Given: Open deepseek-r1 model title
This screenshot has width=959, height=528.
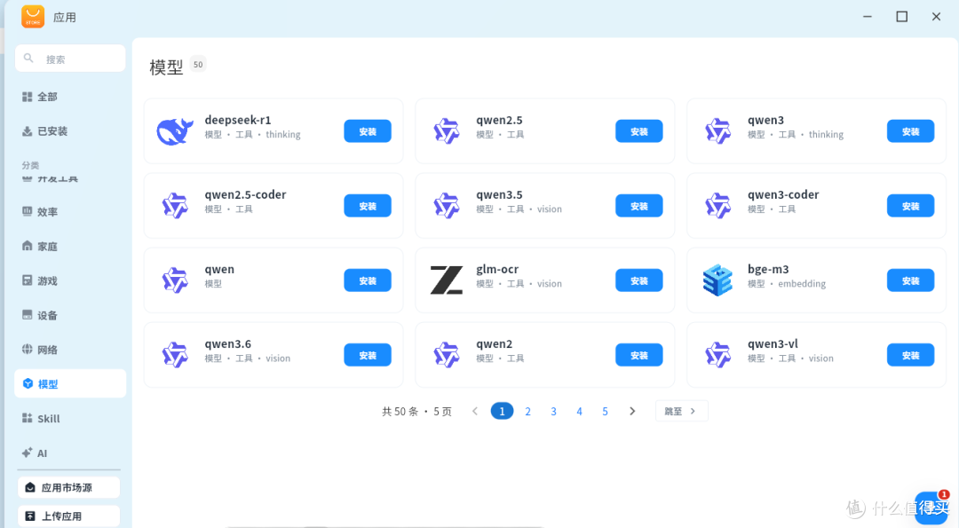Looking at the screenshot, I should 238,120.
